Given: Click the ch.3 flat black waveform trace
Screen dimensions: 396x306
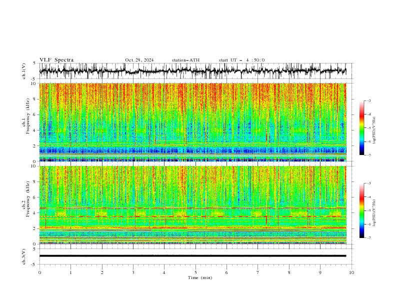Looking at the screenshot, I should [192, 256].
